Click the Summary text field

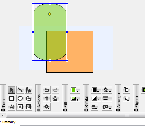[82, 122]
